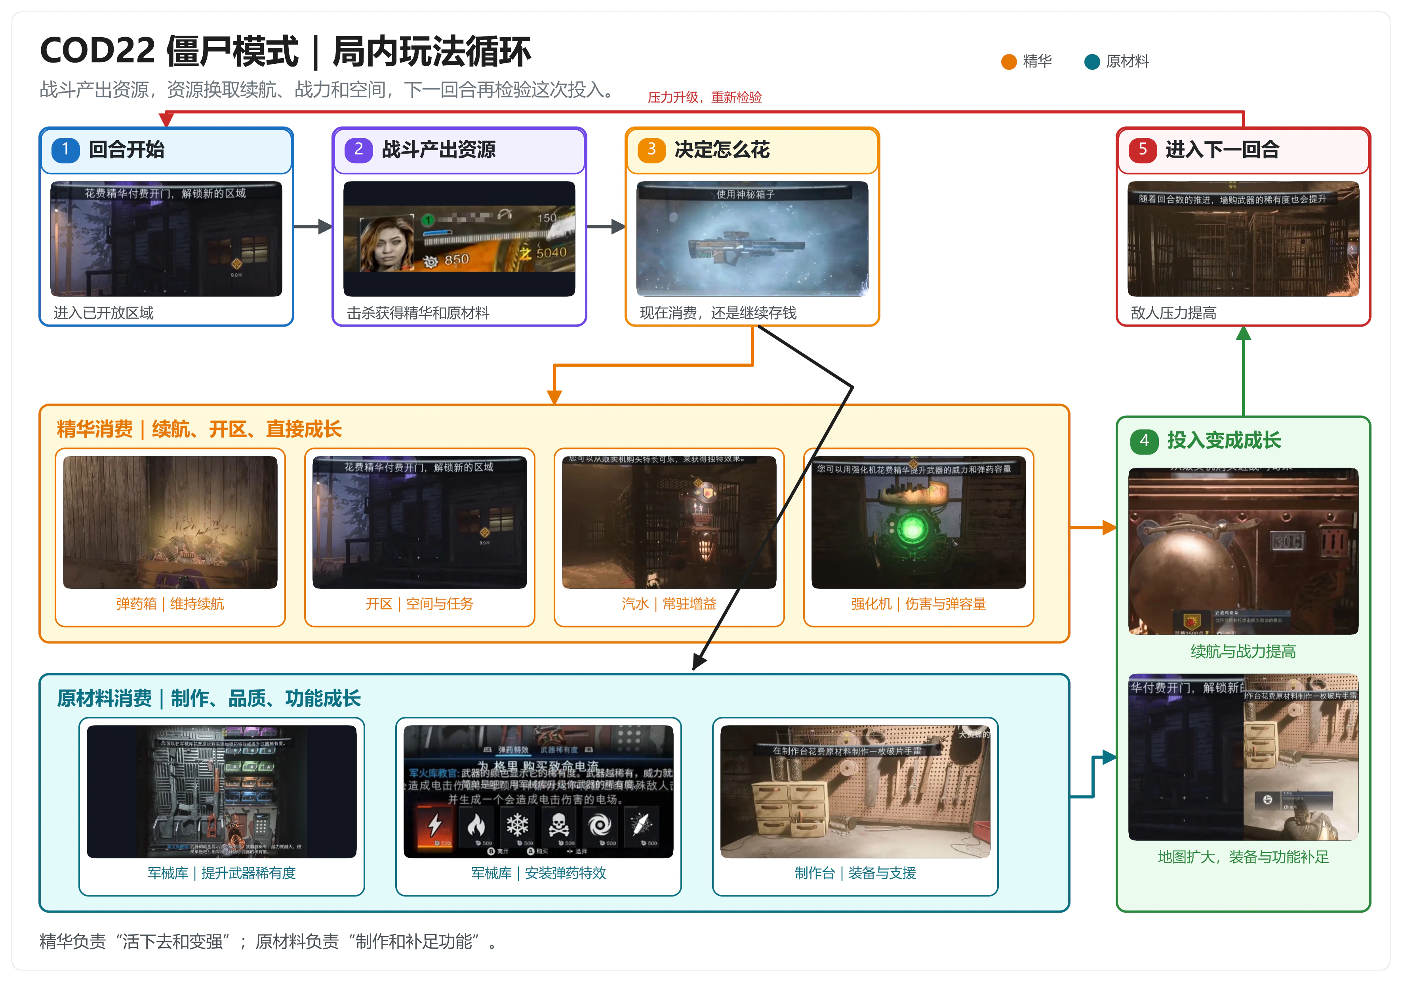Screen dimensions: 1402x982
Task: Open the 弹药箱｜维持续航 thumbnail
Action: [x=170, y=522]
